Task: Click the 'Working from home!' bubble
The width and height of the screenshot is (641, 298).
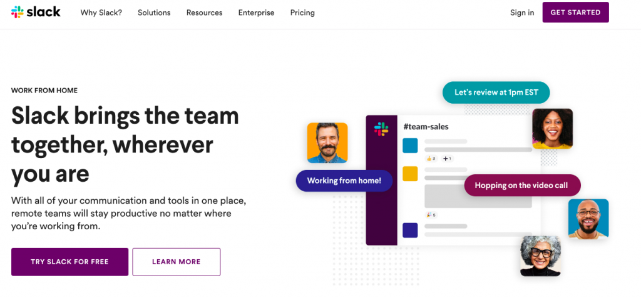Action: (344, 181)
